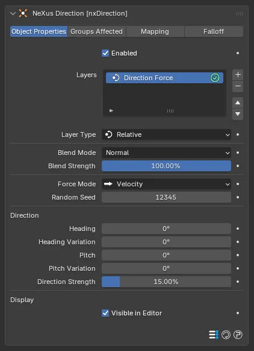Screen dimensions: 254x351
Task: Click the Pitch value field
Action: (x=166, y=255)
